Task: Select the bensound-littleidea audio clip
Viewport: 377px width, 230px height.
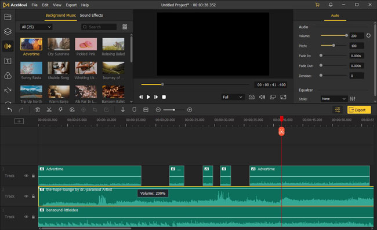Action: (x=206, y=217)
